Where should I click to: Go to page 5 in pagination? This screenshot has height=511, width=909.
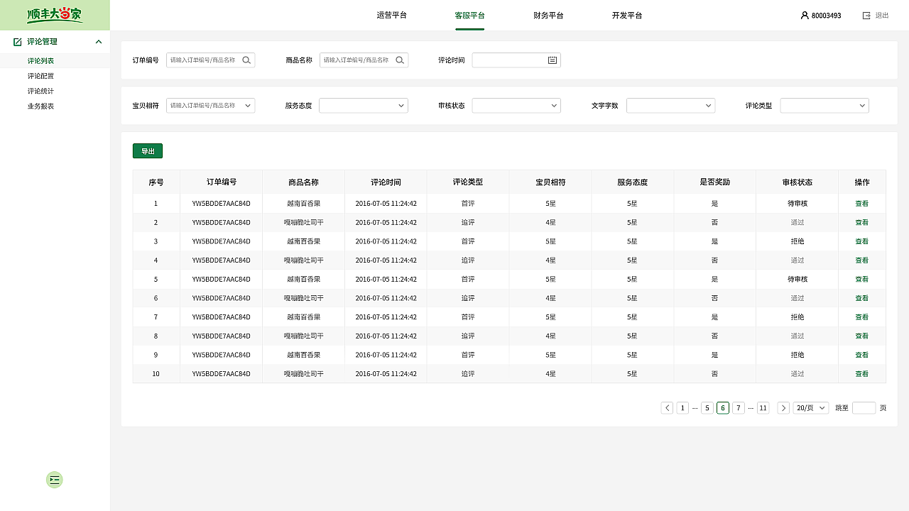707,408
